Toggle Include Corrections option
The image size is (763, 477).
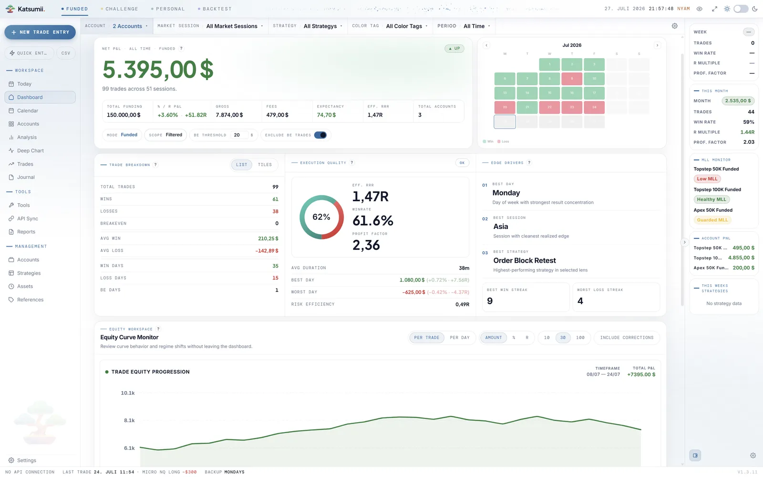[627, 338]
